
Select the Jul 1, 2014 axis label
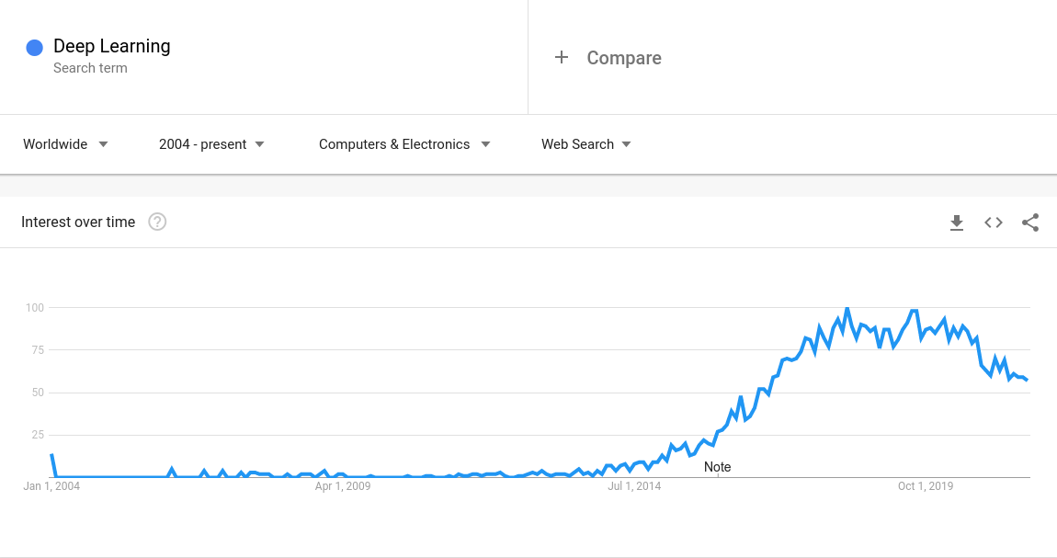click(x=634, y=486)
